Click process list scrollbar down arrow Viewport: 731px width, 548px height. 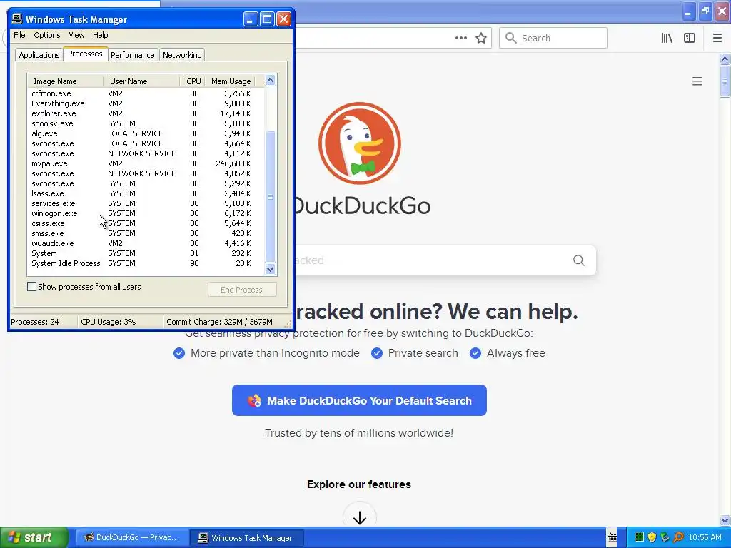click(x=270, y=269)
